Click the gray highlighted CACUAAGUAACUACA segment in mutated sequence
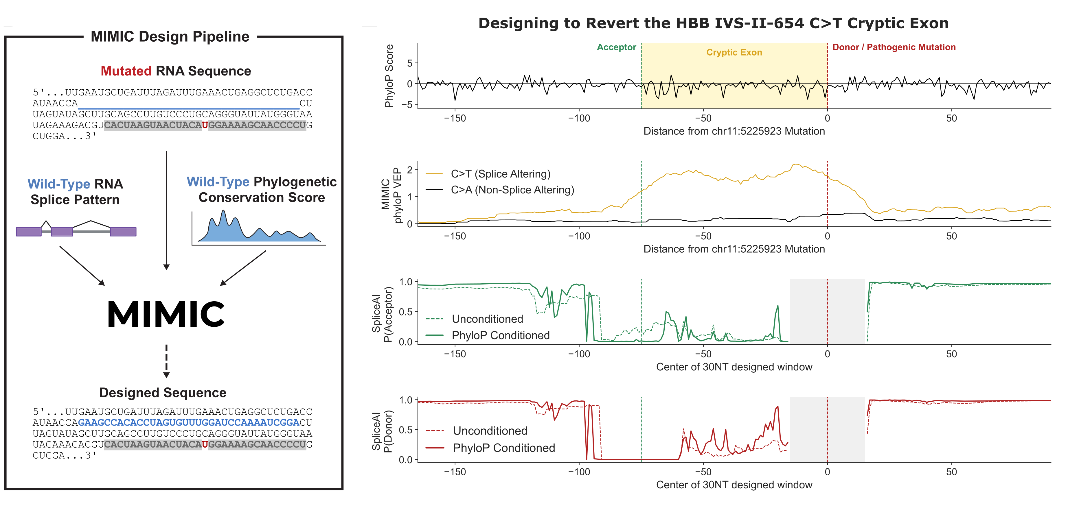 click(x=153, y=125)
